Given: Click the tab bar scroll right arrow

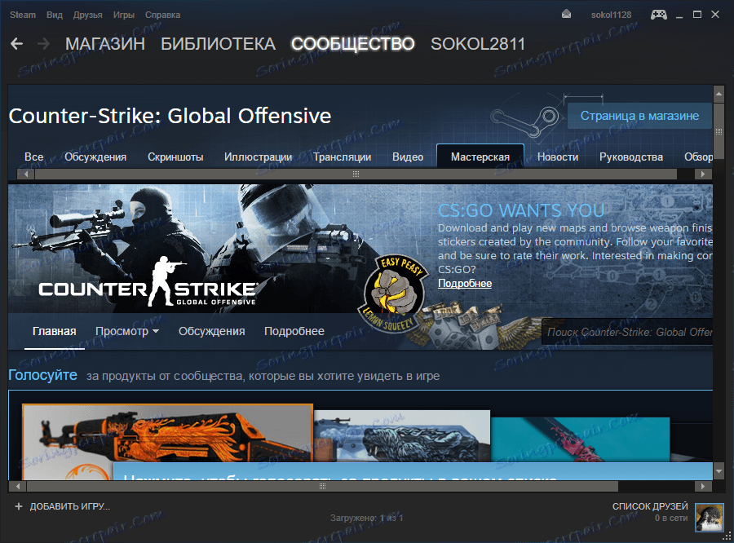Looking at the screenshot, I should (703, 174).
